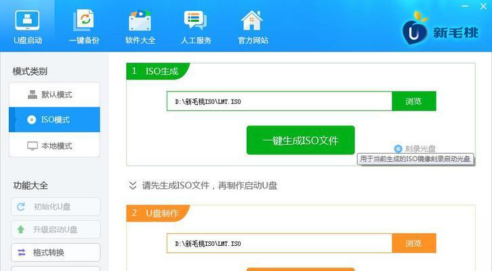Click the 刻录光盘 link
The image size is (492, 271).
click(x=415, y=148)
